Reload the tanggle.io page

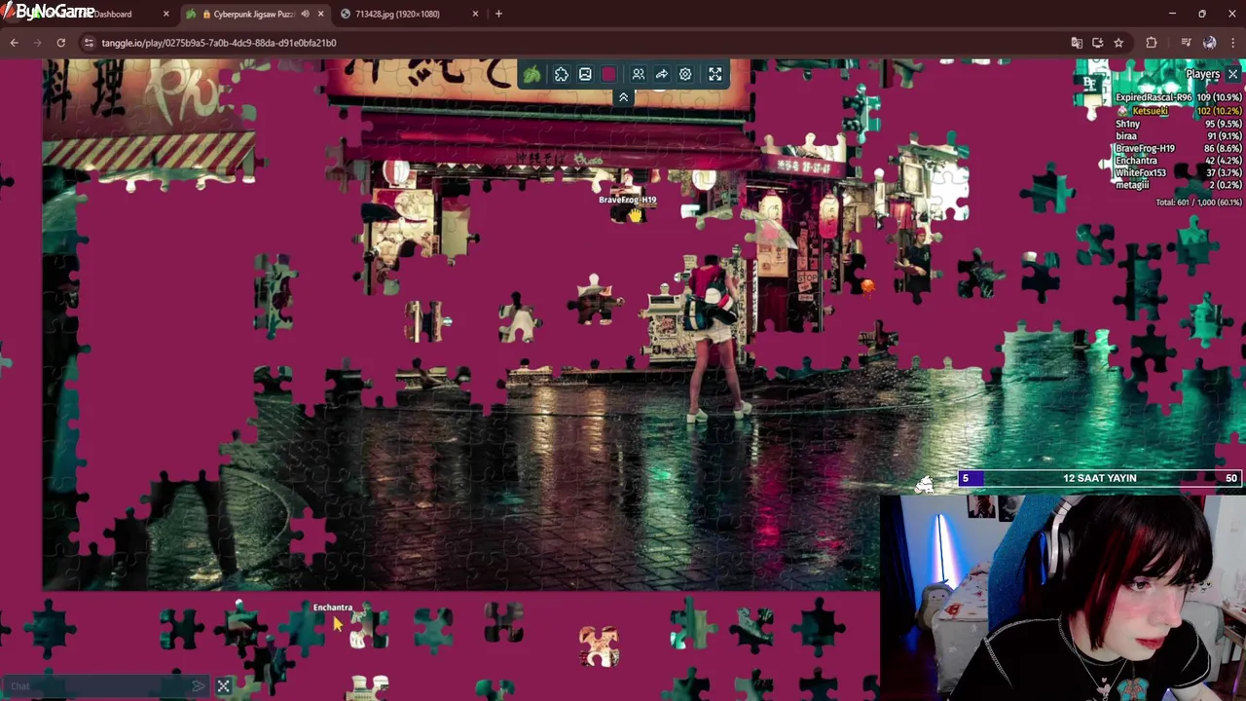[60, 43]
